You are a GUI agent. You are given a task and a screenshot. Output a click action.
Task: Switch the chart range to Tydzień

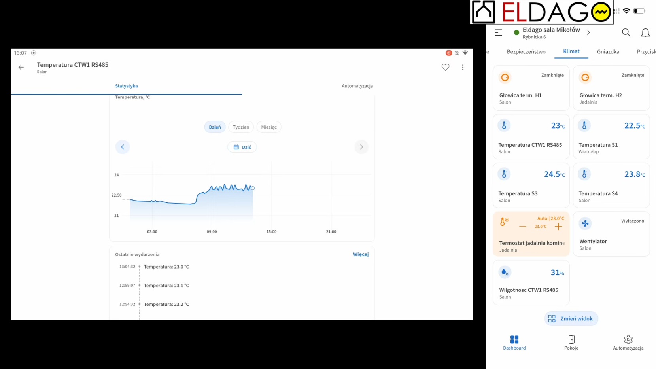[x=241, y=127]
